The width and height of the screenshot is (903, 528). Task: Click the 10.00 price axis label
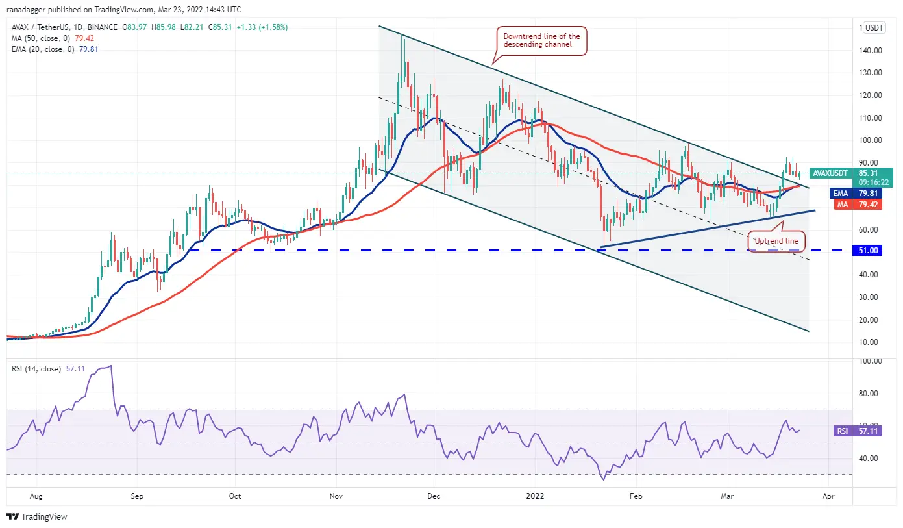coord(869,342)
